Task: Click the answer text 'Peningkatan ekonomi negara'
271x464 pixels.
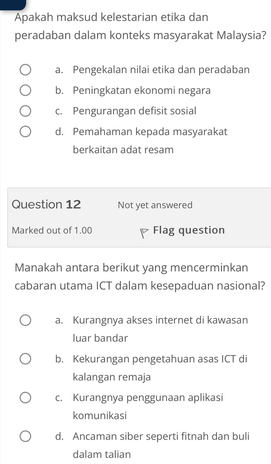Action: pyautogui.click(x=142, y=91)
